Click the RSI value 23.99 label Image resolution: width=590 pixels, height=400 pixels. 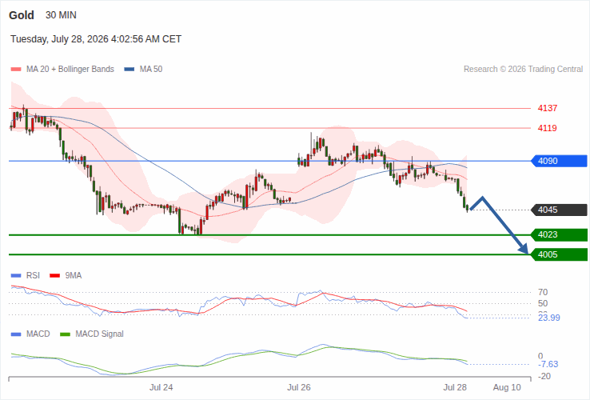(x=549, y=318)
